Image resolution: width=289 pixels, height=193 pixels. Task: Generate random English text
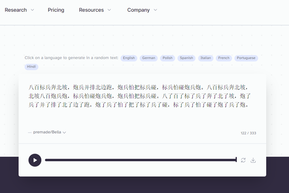tap(129, 58)
